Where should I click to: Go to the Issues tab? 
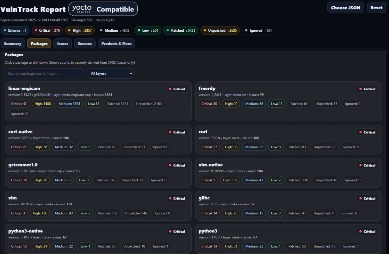(63, 44)
